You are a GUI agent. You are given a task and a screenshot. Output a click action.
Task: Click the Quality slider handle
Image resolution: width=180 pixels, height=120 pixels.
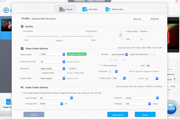59,36
